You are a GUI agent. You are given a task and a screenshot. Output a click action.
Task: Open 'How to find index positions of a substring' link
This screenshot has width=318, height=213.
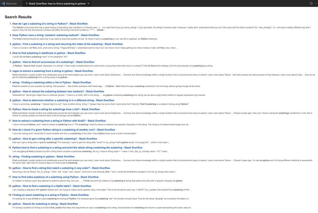tap(56, 177)
